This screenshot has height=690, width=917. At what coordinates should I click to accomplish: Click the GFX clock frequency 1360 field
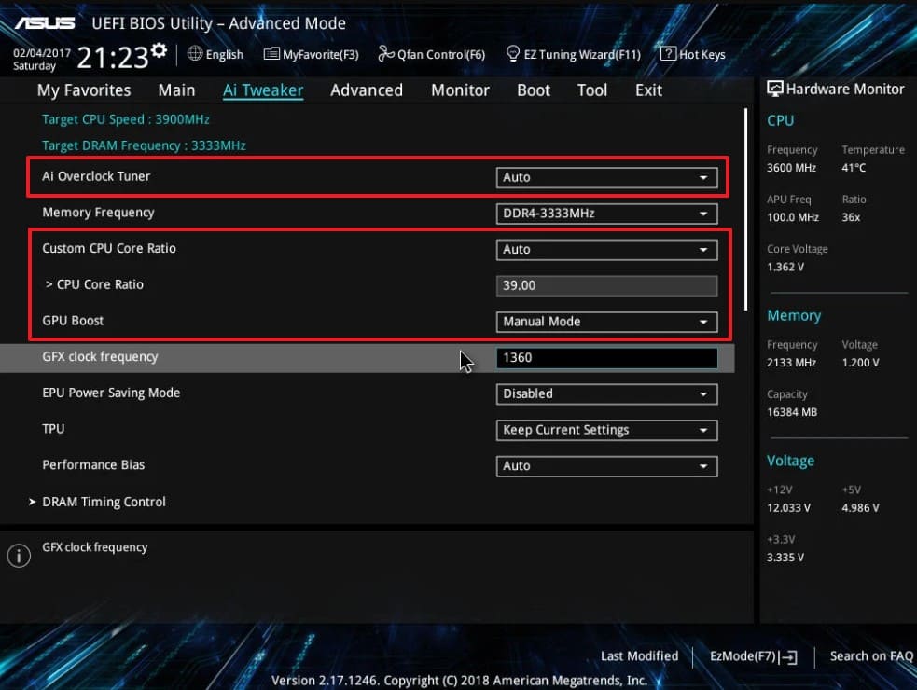(x=606, y=358)
